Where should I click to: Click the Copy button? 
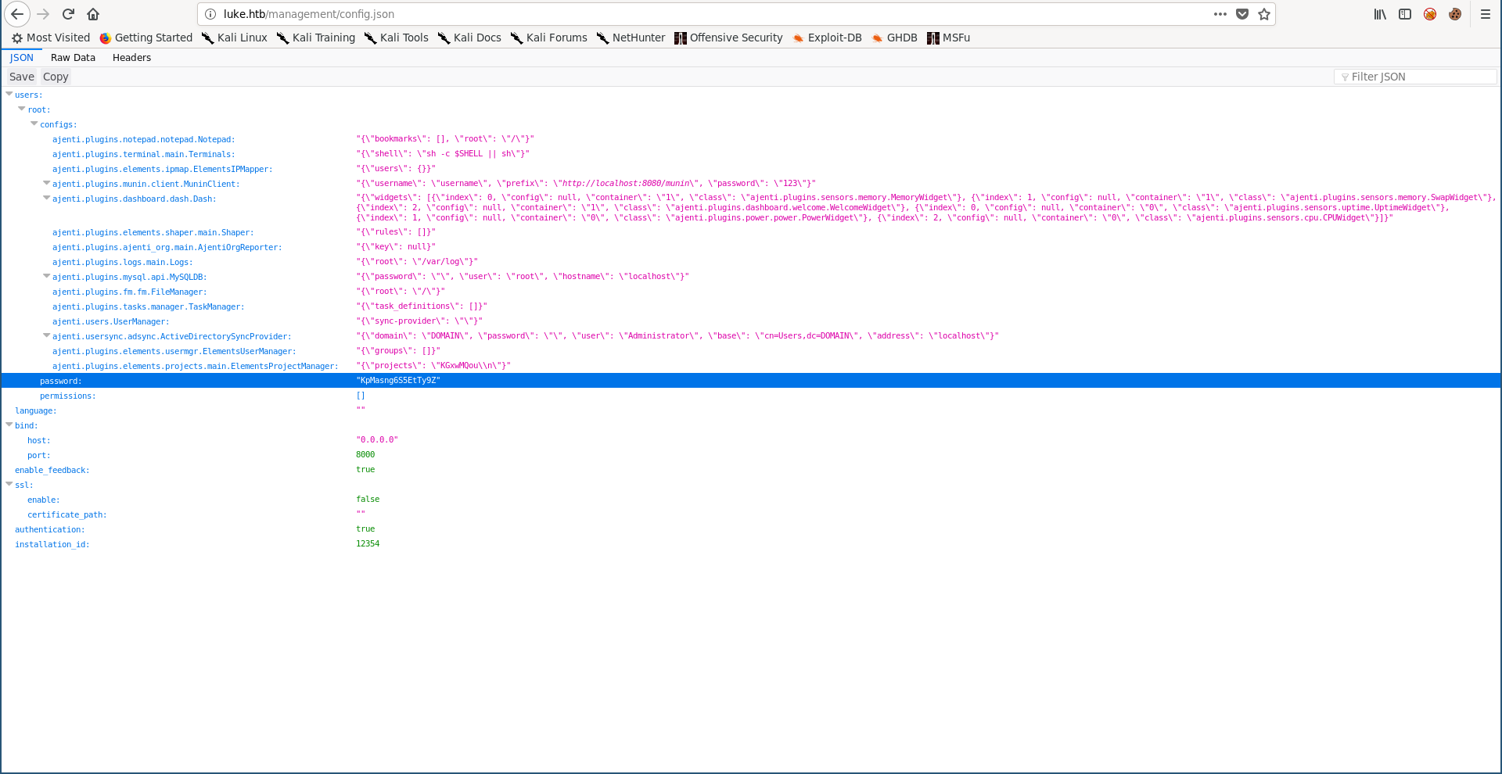click(56, 77)
